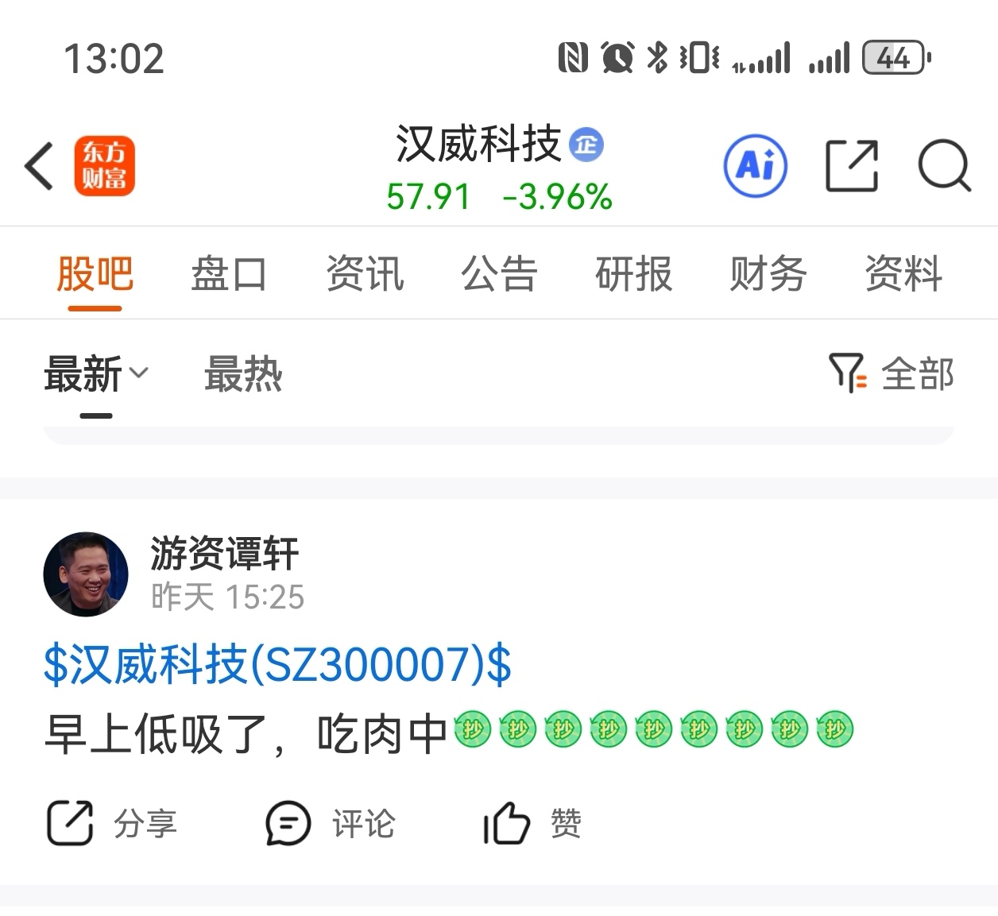Tap the 企 verified badge icon

point(586,145)
